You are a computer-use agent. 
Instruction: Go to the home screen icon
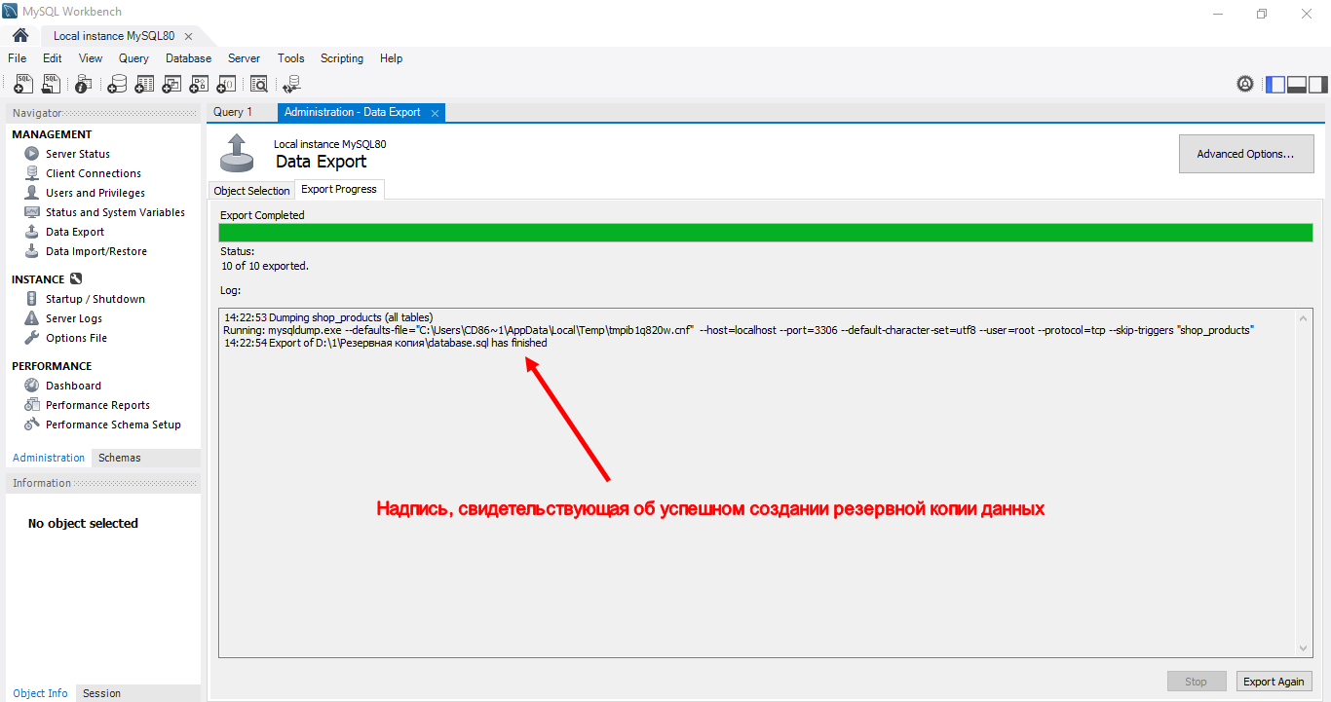pyautogui.click(x=20, y=35)
